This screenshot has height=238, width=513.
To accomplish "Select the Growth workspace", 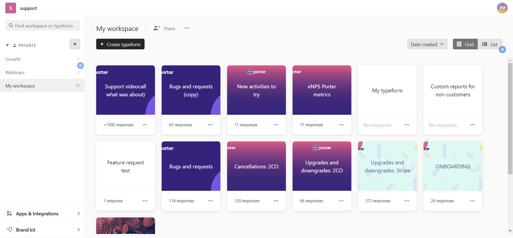I will (x=42, y=59).
